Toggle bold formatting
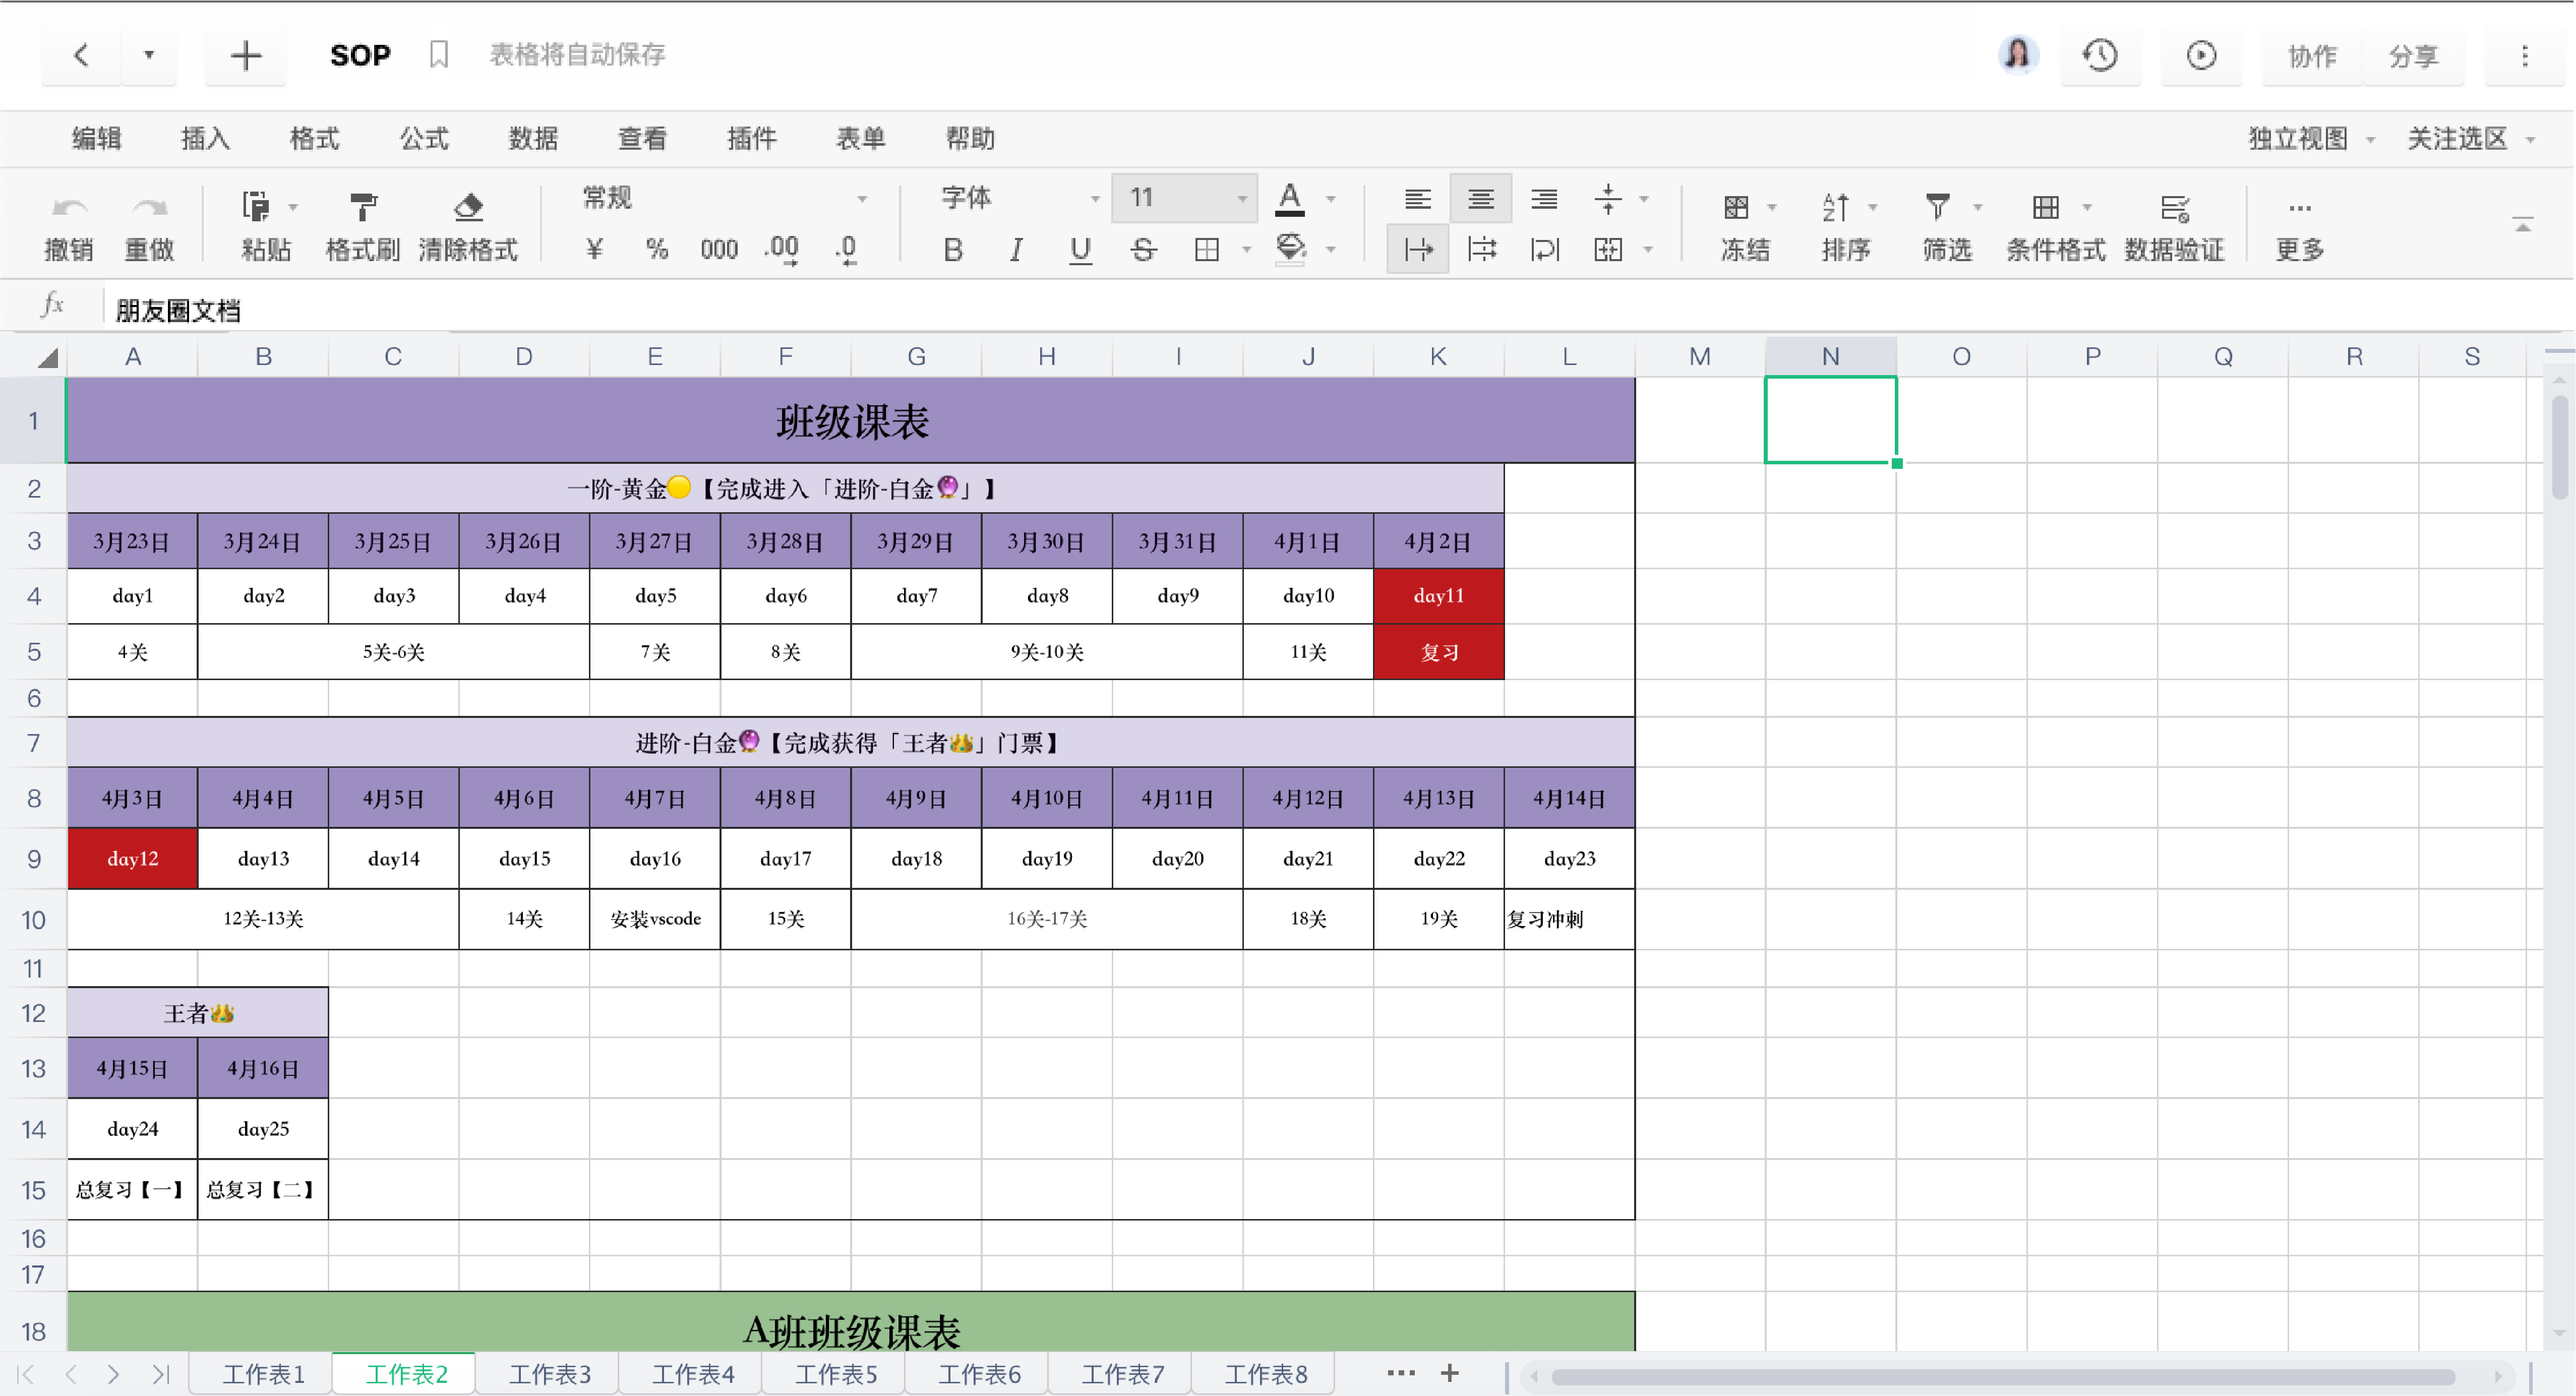This screenshot has width=2576, height=1396. pos(953,249)
